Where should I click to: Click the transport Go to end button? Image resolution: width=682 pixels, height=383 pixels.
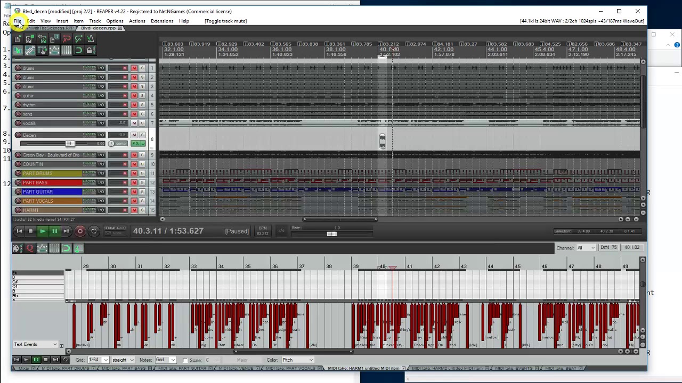point(66,231)
